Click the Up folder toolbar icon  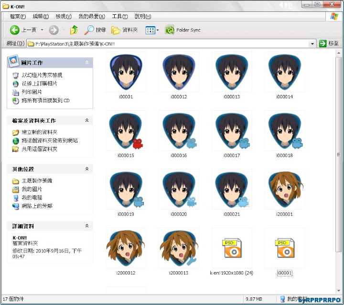click(74, 30)
